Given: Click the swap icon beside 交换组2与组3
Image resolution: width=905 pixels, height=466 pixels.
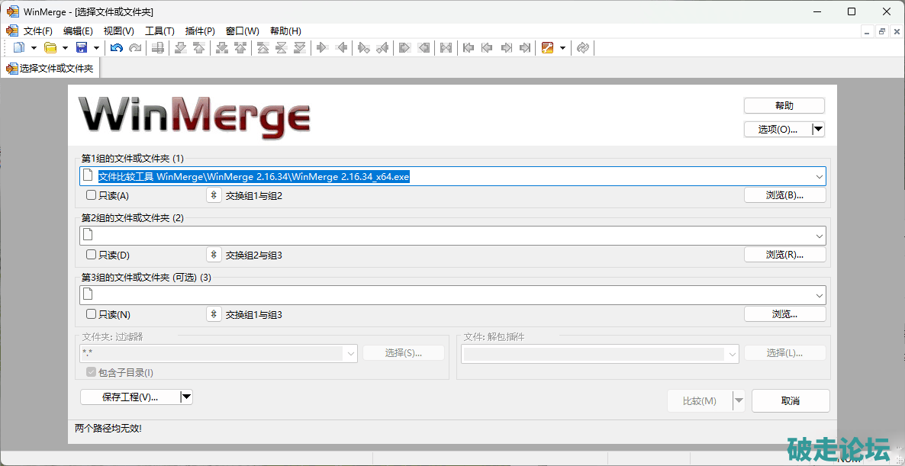Looking at the screenshot, I should pos(214,255).
